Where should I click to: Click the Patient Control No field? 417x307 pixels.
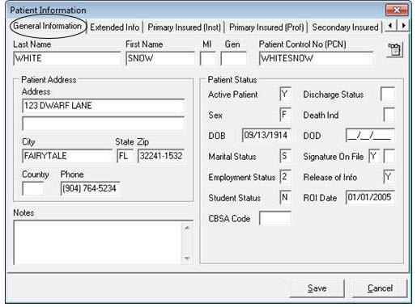[x=316, y=58]
